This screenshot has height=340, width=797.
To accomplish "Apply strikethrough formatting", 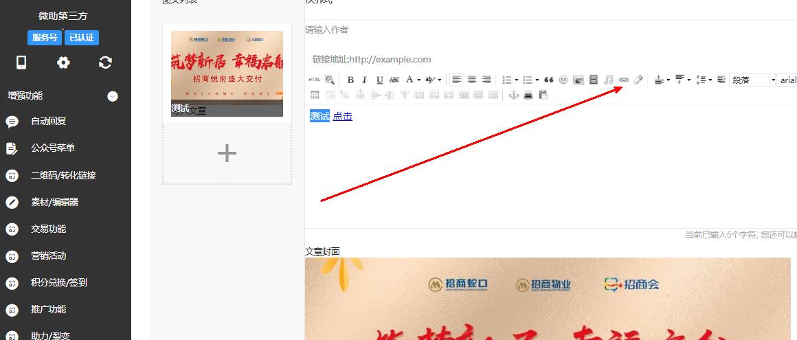I will coord(394,80).
